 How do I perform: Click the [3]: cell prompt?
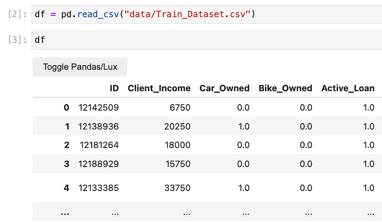[x=17, y=40]
